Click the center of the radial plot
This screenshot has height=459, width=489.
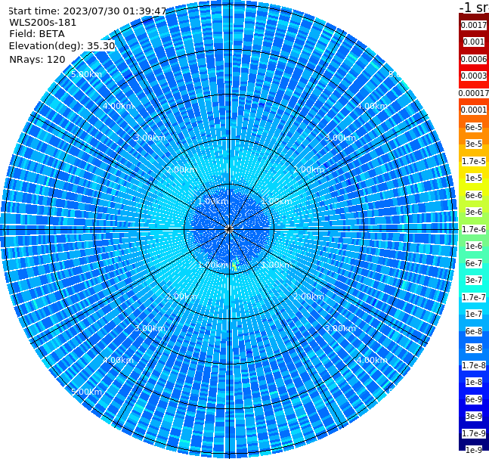click(229, 229)
